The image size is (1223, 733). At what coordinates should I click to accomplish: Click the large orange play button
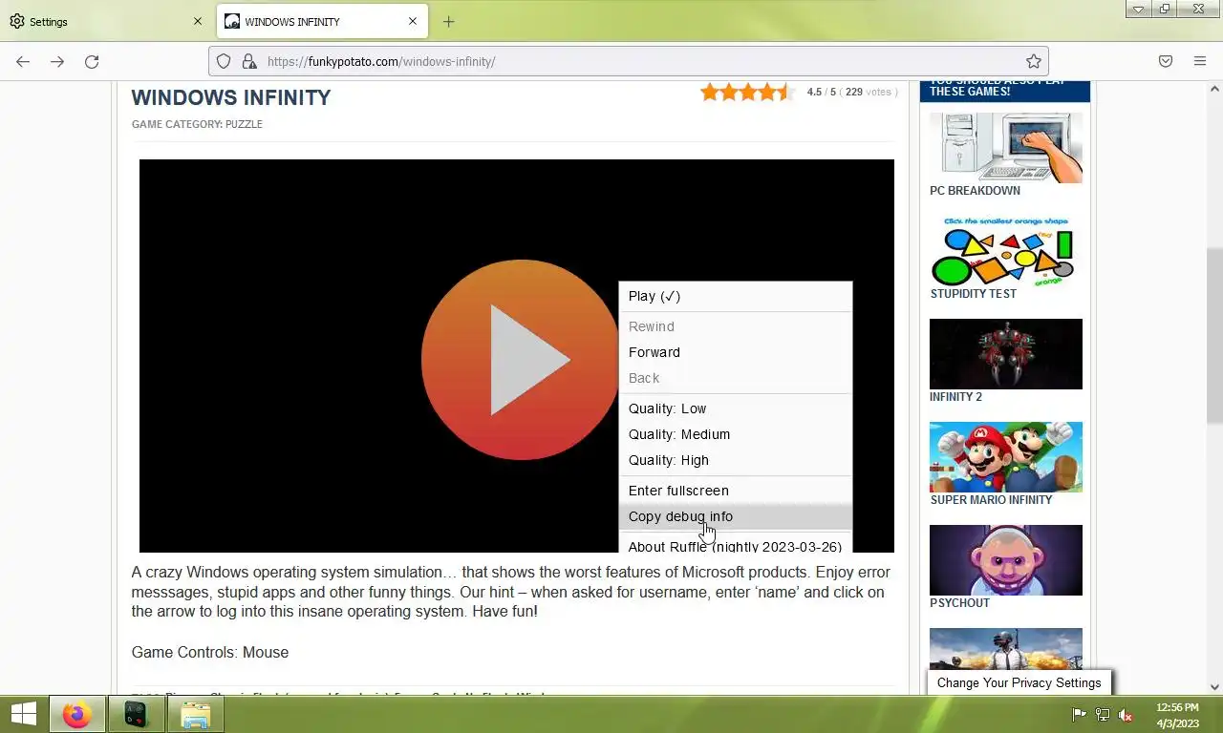coord(521,359)
